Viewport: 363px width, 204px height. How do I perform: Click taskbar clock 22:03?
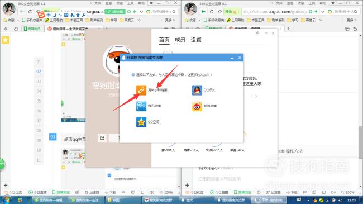(352, 200)
